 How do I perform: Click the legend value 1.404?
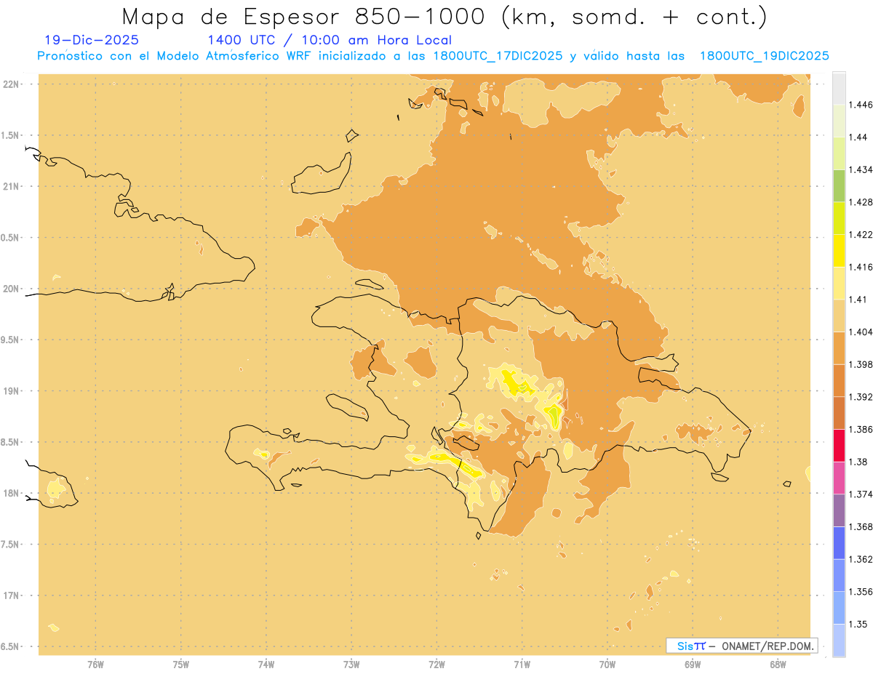pyautogui.click(x=861, y=332)
